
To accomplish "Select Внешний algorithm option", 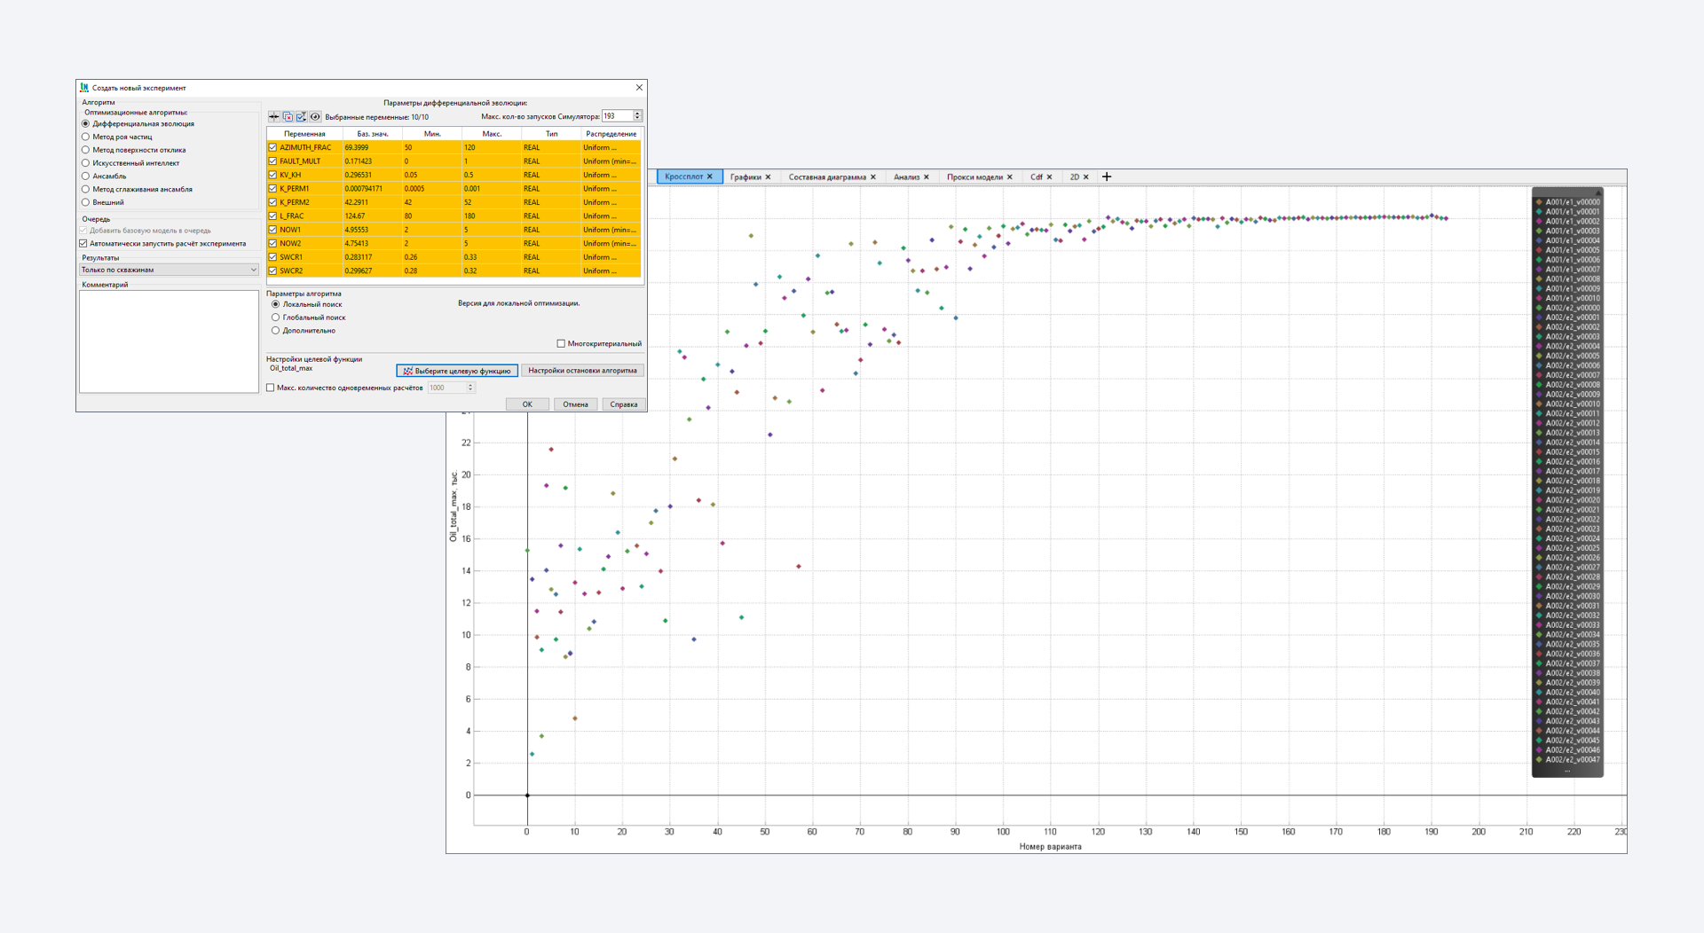I will [x=86, y=202].
